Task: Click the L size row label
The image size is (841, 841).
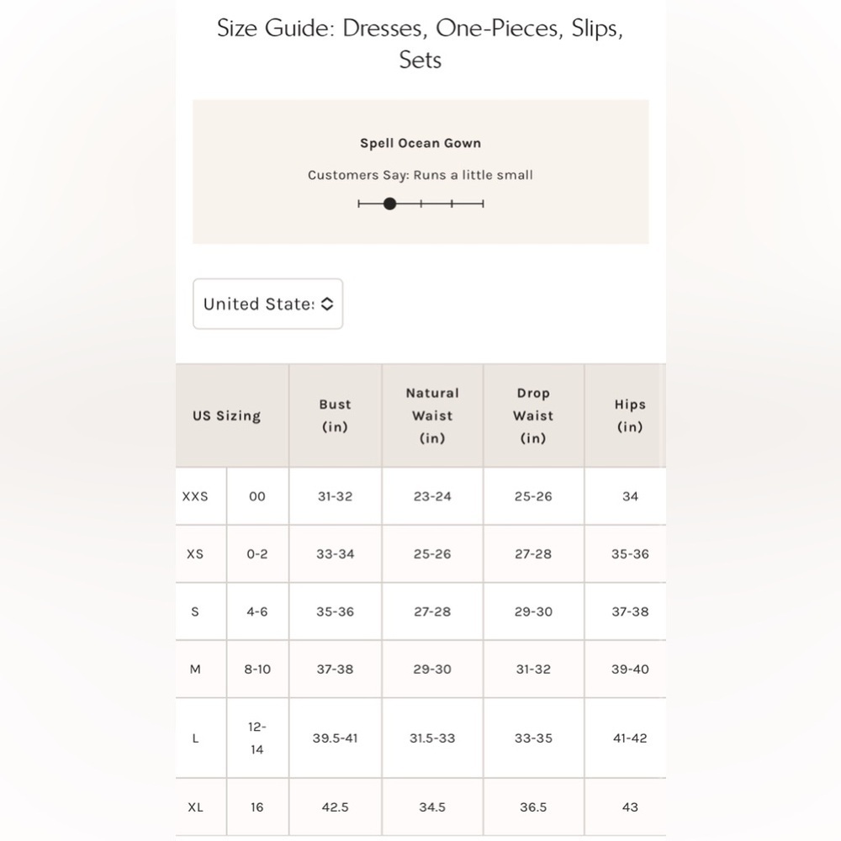Action: [x=195, y=738]
